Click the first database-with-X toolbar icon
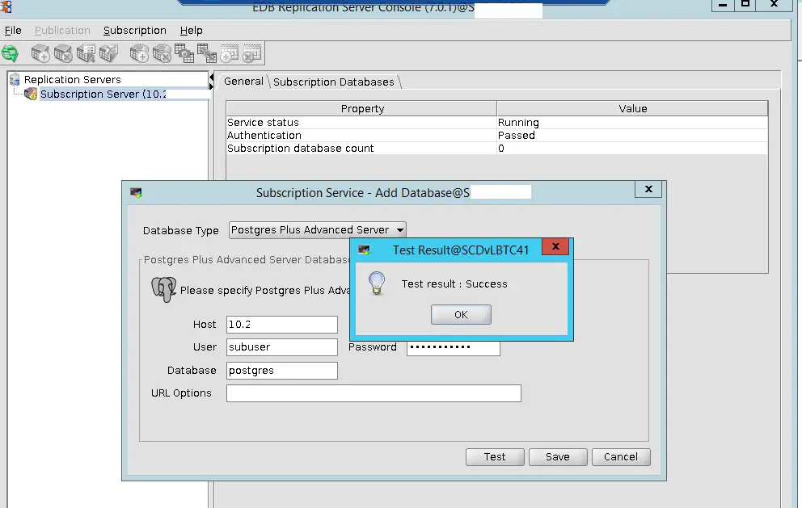 (x=63, y=53)
